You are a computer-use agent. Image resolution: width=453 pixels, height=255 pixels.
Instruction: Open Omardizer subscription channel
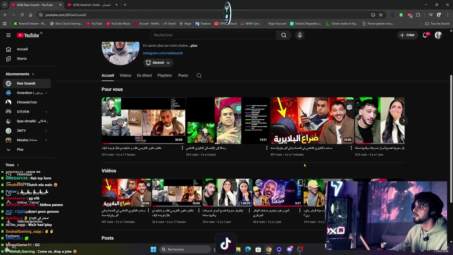tap(27, 93)
